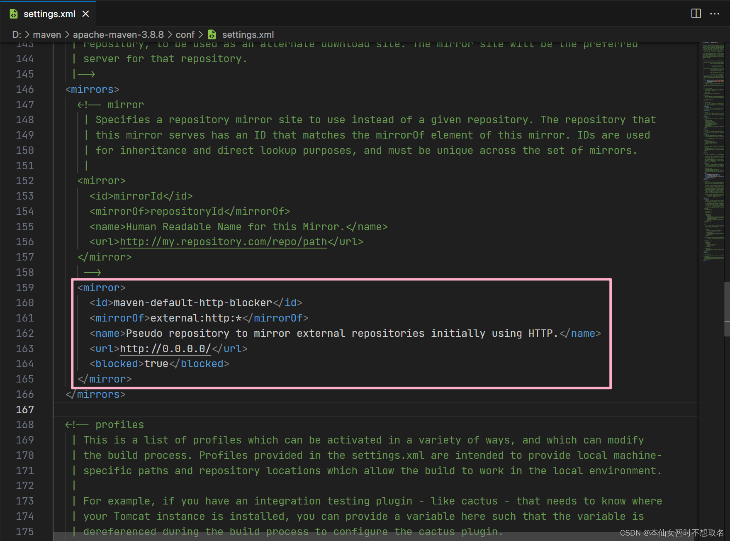
Task: Open apache-maven-3.8.8 breadcrumb folder
Action: click(x=118, y=35)
